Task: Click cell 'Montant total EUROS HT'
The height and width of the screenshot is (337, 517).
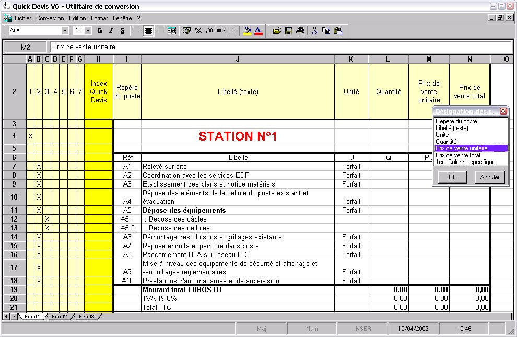Action: (x=238, y=289)
